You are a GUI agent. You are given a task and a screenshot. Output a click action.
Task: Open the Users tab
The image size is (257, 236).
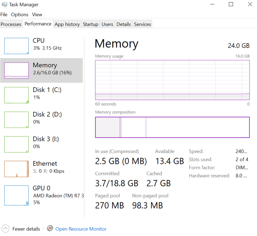[107, 24]
